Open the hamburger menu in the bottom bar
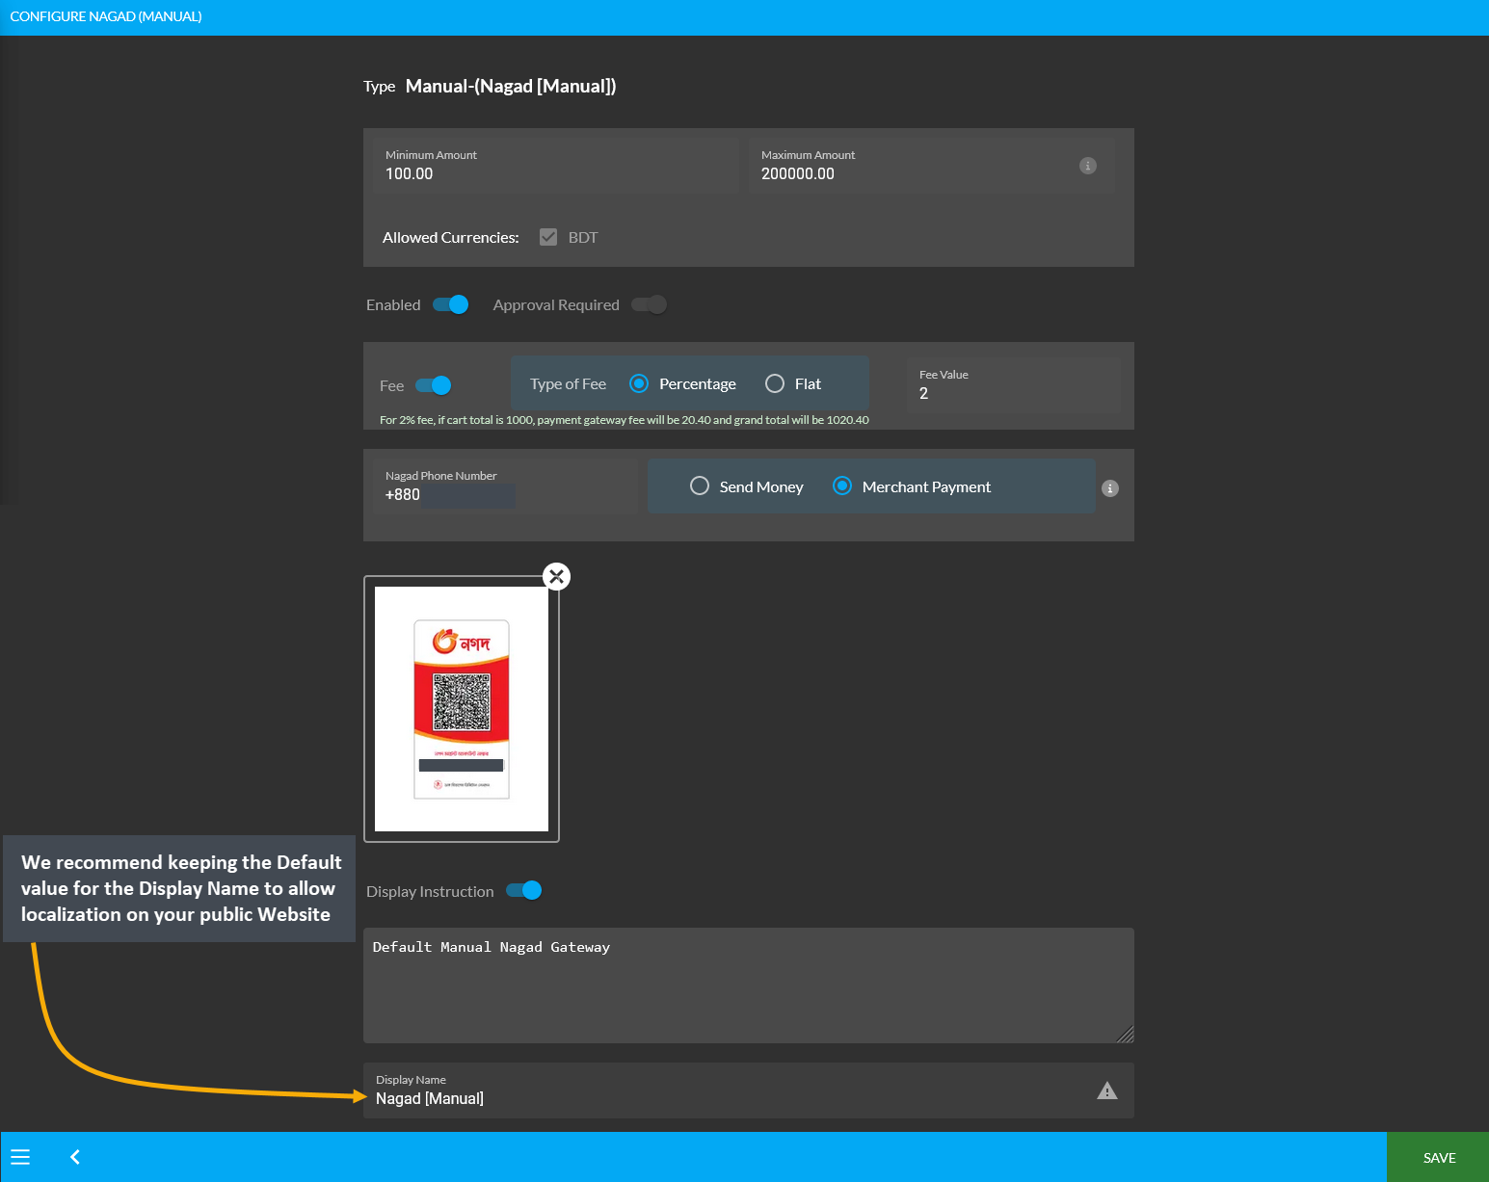This screenshot has width=1489, height=1182. 20,1157
